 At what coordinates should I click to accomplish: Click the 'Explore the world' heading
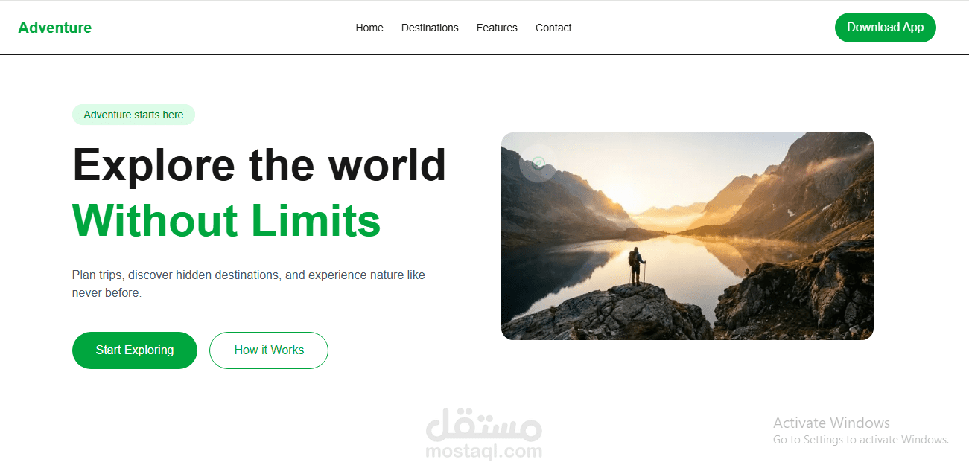pyautogui.click(x=259, y=164)
